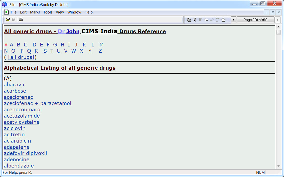Print the document with the printer icon
The height and width of the screenshot is (177, 284).
coord(21,19)
